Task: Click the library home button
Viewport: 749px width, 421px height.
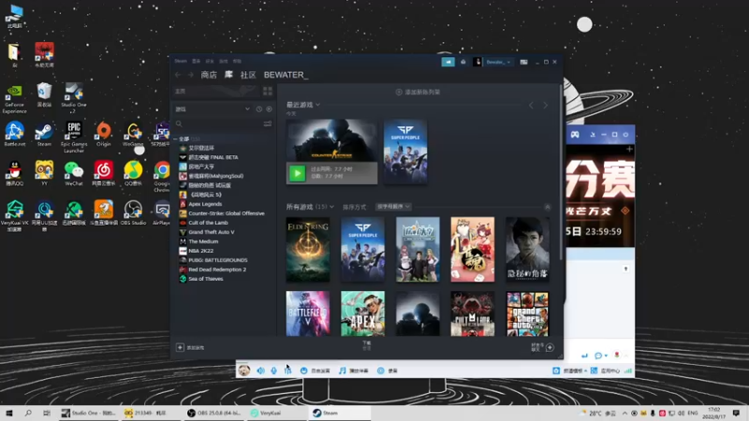Action: pos(216,91)
